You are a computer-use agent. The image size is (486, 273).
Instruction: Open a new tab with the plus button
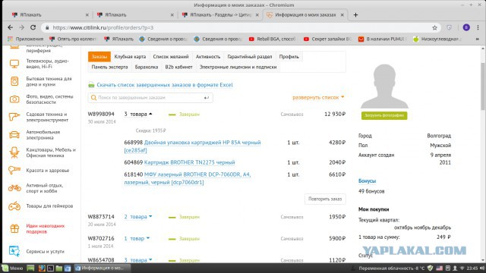[x=355, y=15]
